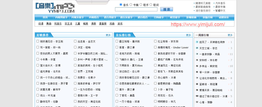The image size is (262, 107).
Task: Open the 随便听几首歌 link
Action: point(203,3)
